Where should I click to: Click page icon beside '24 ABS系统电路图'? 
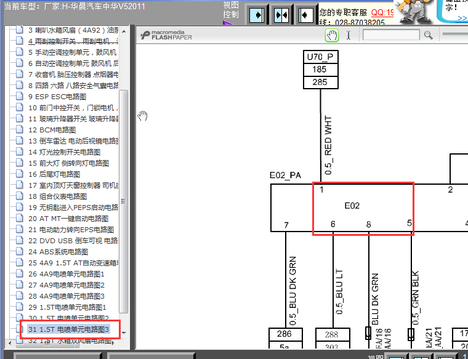point(20,251)
